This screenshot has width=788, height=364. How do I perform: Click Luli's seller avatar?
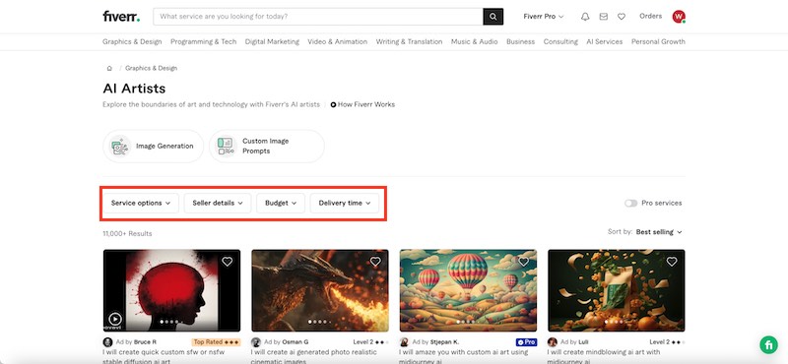553,342
